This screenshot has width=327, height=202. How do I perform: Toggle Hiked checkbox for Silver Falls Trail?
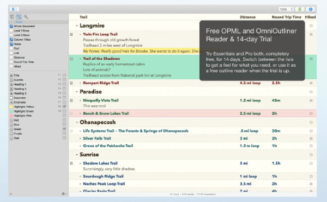click(x=311, y=138)
